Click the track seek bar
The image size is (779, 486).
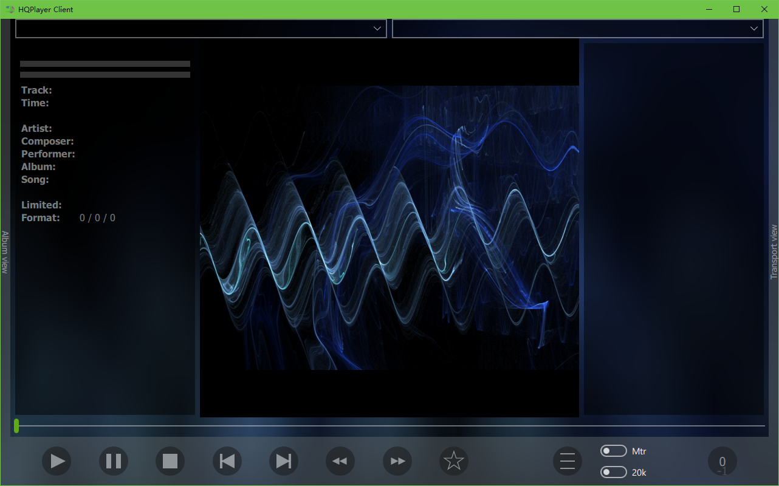(389, 426)
